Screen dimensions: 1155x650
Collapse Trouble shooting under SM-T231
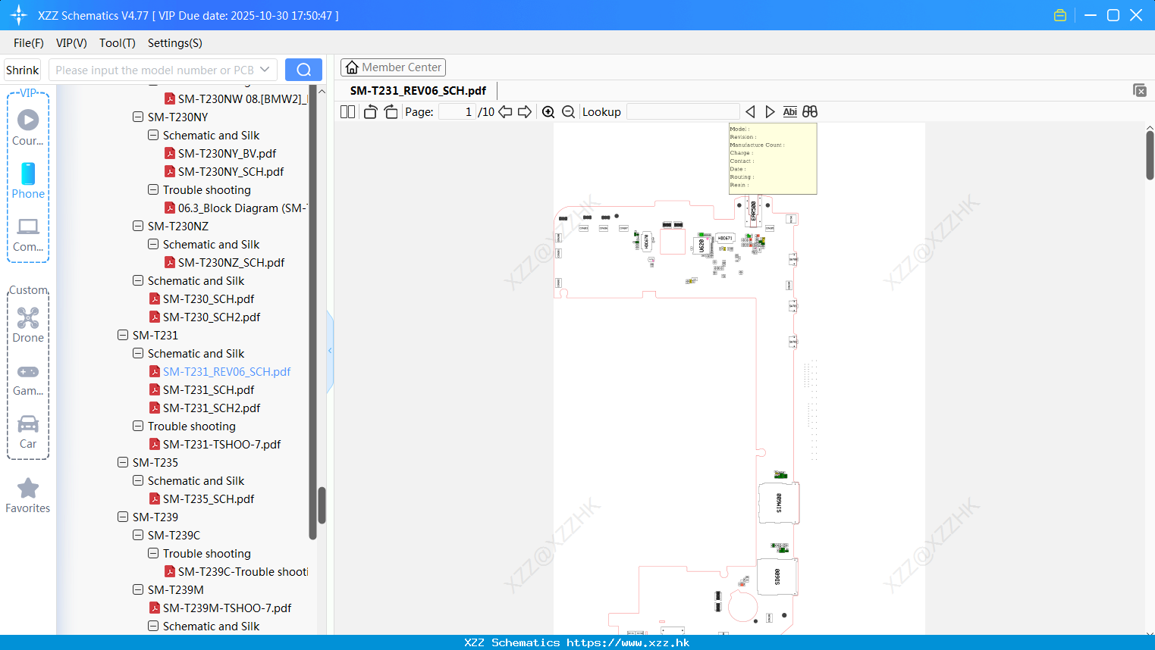[138, 426]
